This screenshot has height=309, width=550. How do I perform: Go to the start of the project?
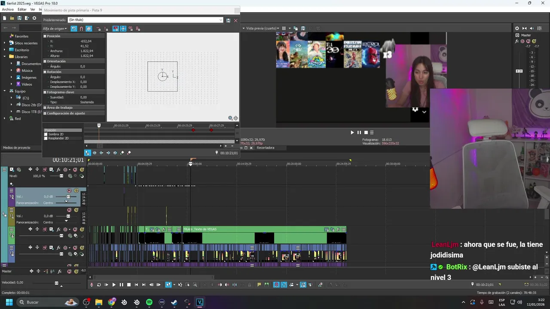pyautogui.click(x=136, y=285)
